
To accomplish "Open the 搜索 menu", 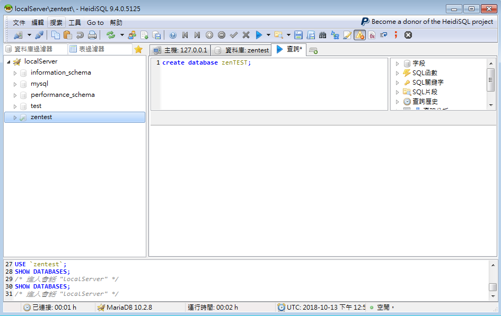I will coord(56,23).
